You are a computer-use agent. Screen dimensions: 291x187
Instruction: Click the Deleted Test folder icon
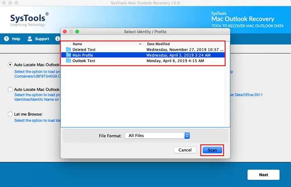pyautogui.click(x=68, y=49)
